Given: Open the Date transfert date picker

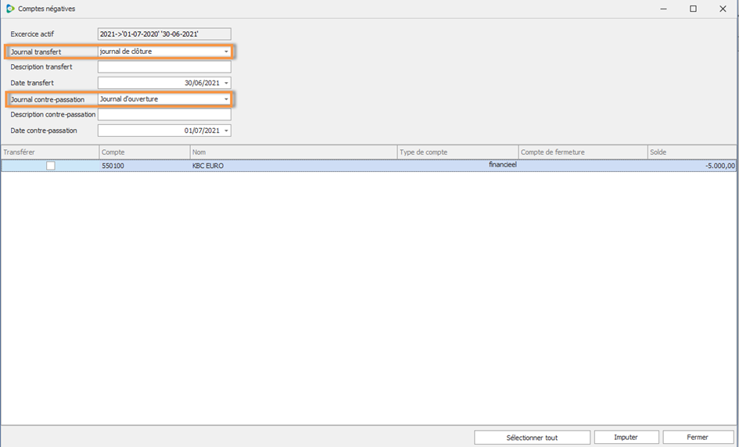Looking at the screenshot, I should pyautogui.click(x=226, y=83).
